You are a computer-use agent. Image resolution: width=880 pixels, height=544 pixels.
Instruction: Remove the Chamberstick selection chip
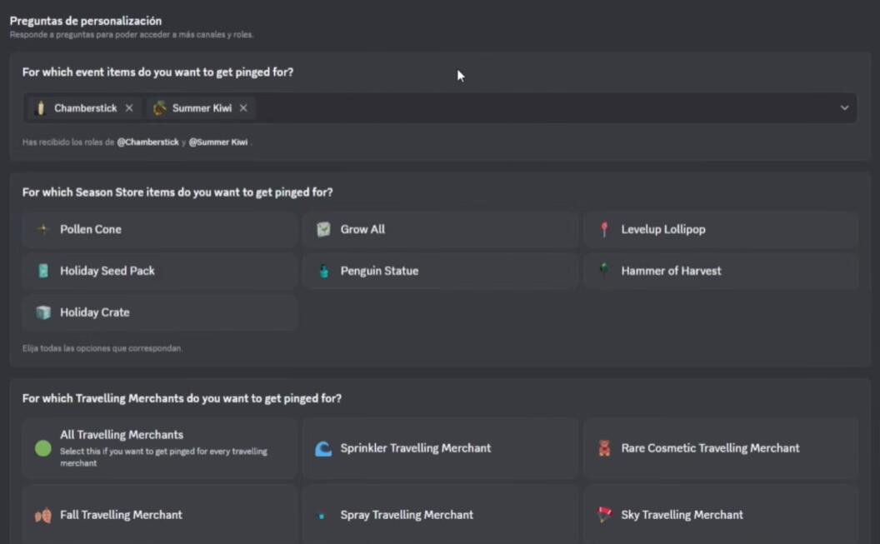pos(128,108)
